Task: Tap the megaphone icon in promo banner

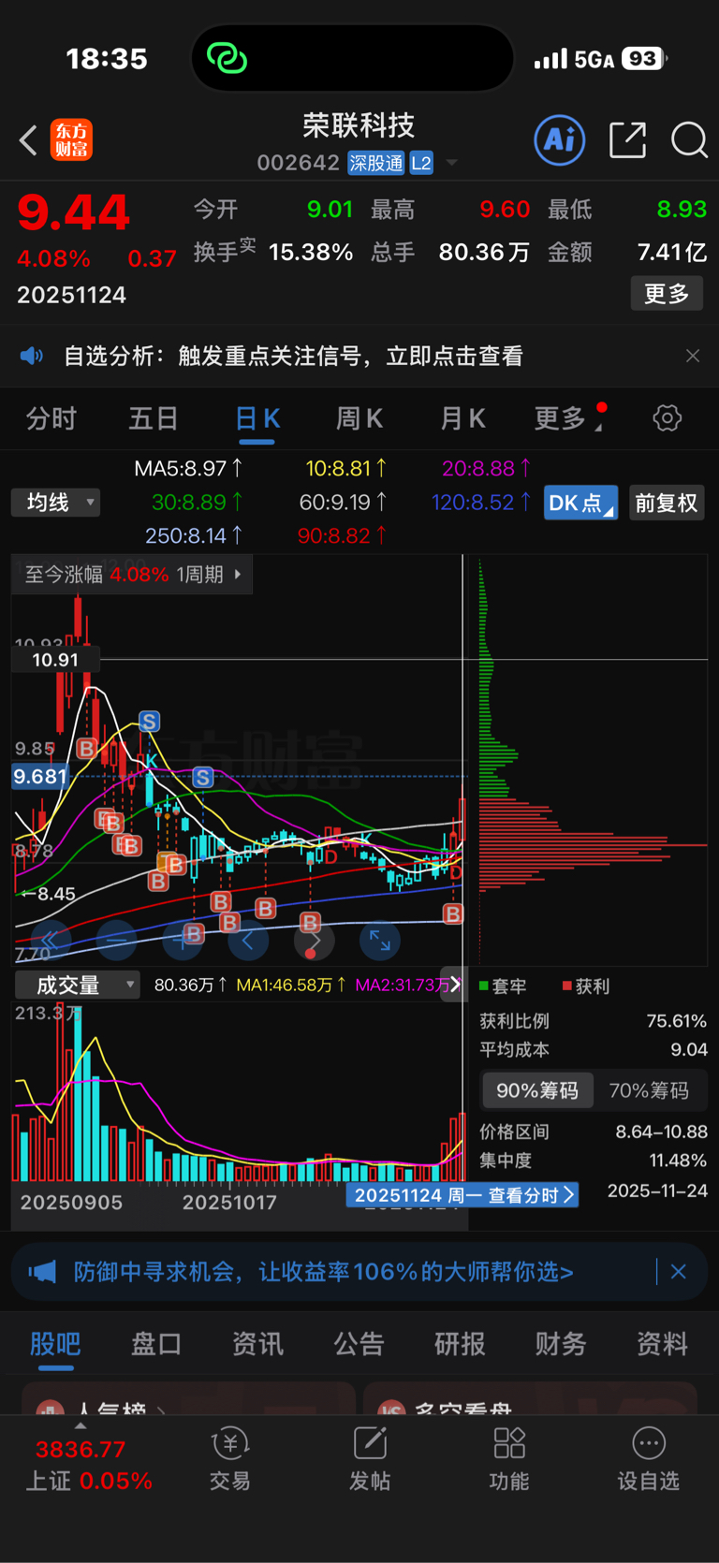Action: pos(42,1272)
